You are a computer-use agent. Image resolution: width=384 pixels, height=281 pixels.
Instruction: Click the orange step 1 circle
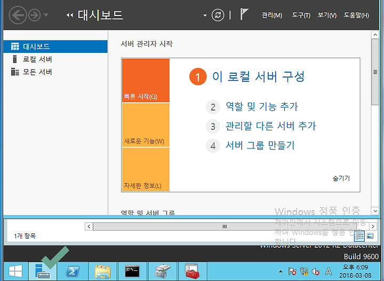pyautogui.click(x=198, y=77)
